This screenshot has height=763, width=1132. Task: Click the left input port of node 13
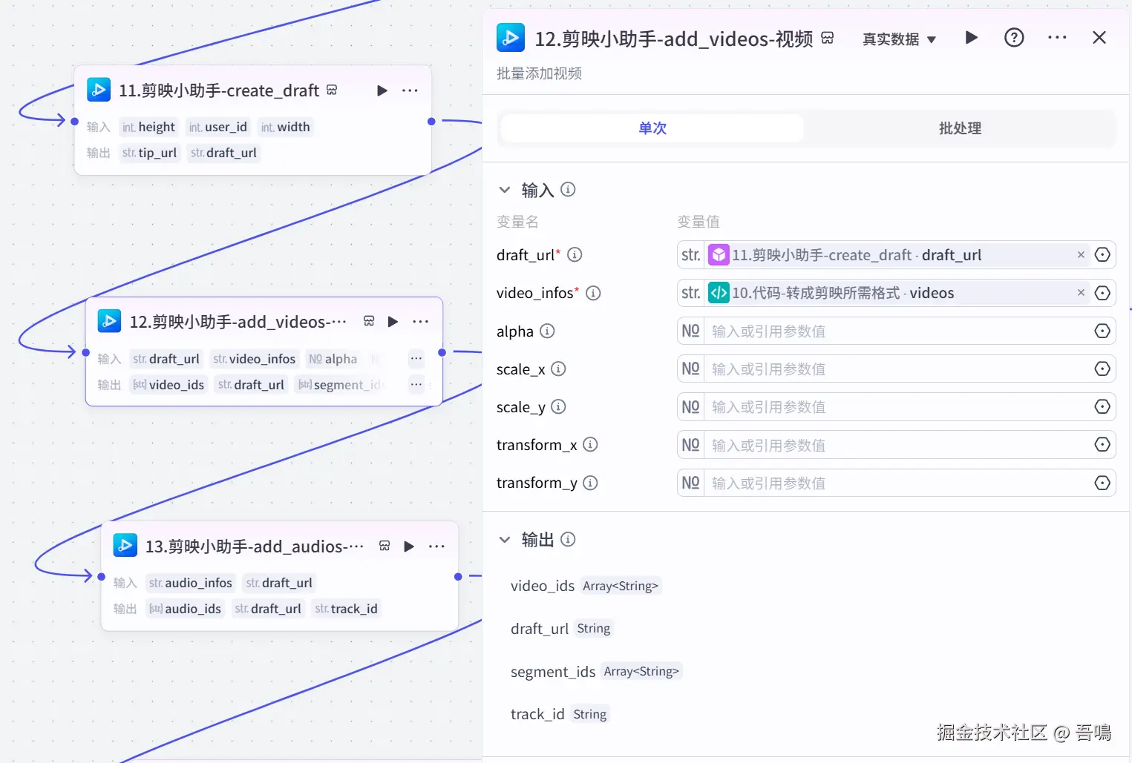[101, 576]
